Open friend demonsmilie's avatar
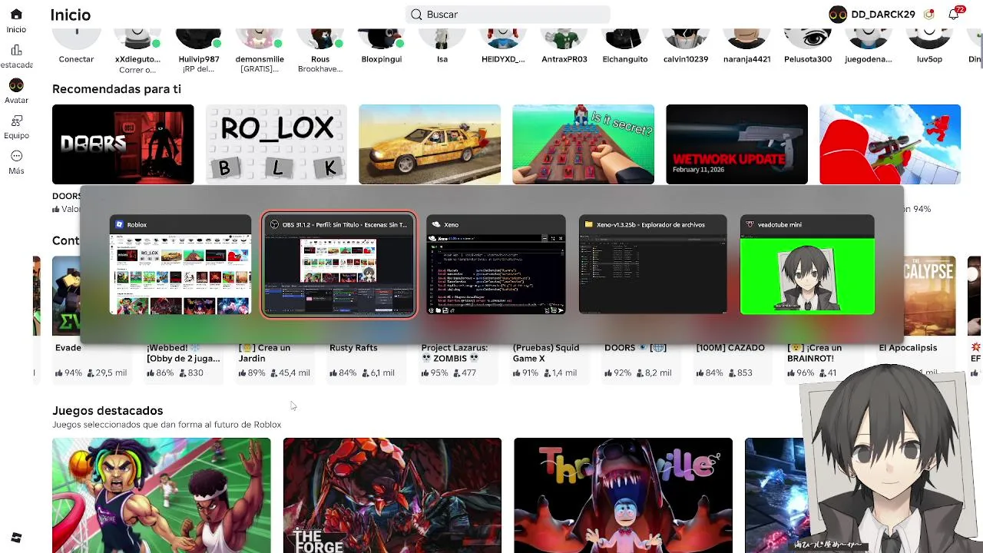Viewport: 983px width, 553px height. pyautogui.click(x=260, y=38)
